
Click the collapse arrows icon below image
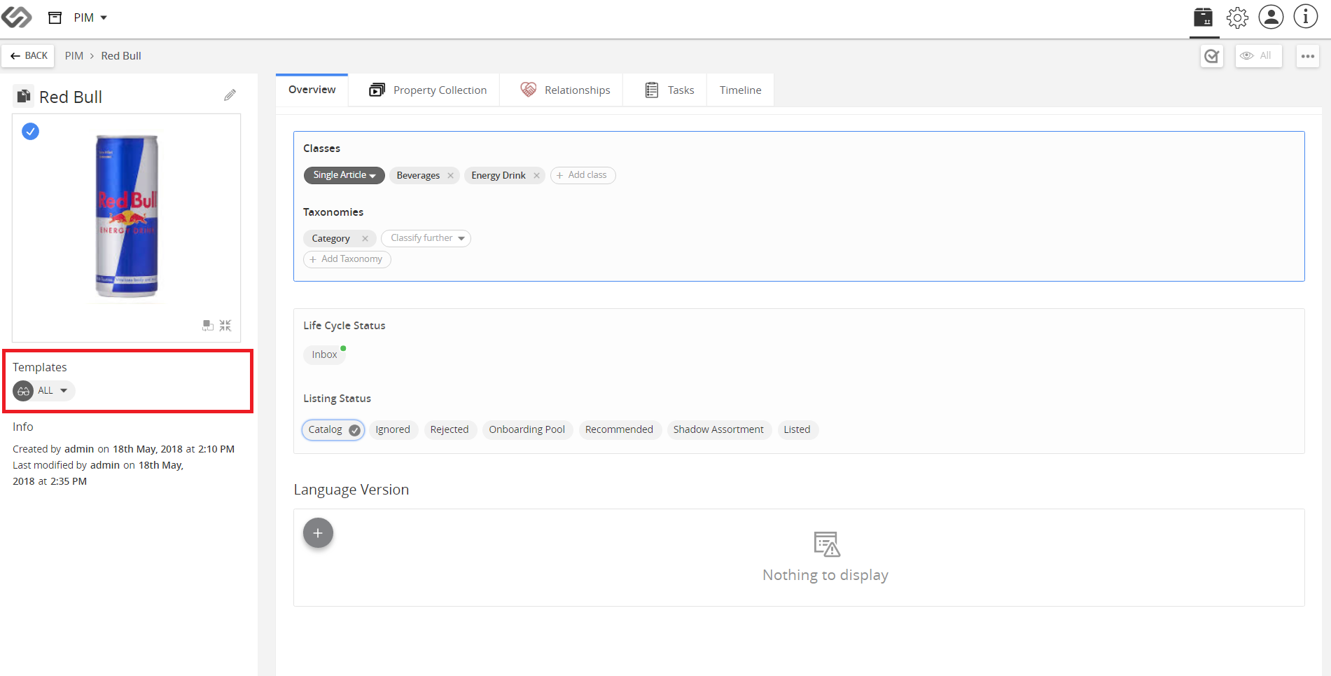(225, 326)
